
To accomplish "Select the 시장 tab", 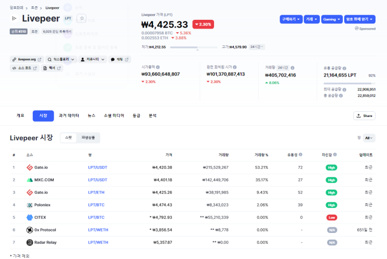I will pos(43,116).
